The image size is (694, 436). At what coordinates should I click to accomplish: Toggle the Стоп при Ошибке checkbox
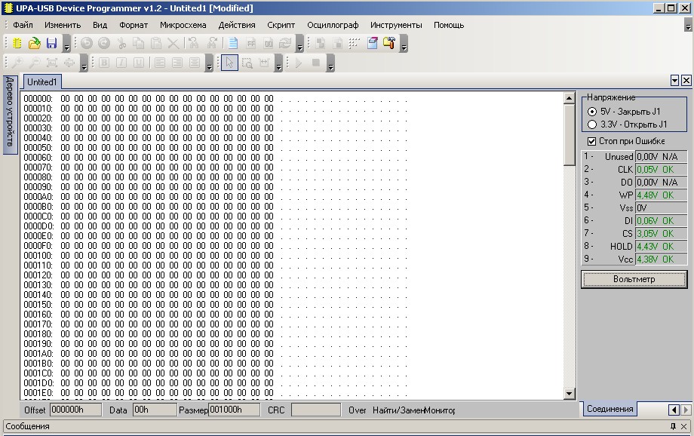point(591,141)
